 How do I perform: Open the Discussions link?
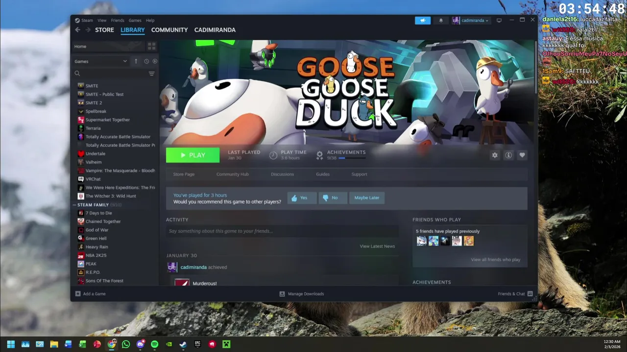[x=283, y=174]
